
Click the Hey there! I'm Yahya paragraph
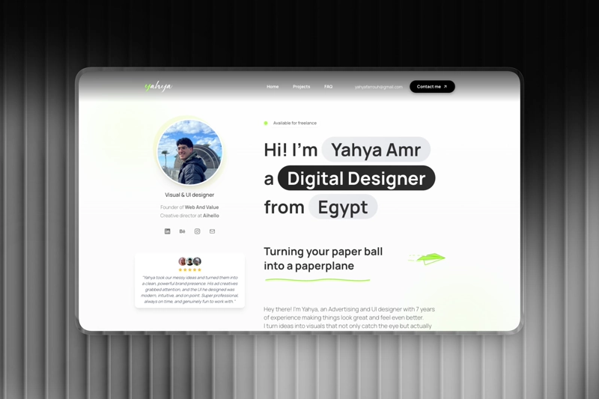[349, 317]
